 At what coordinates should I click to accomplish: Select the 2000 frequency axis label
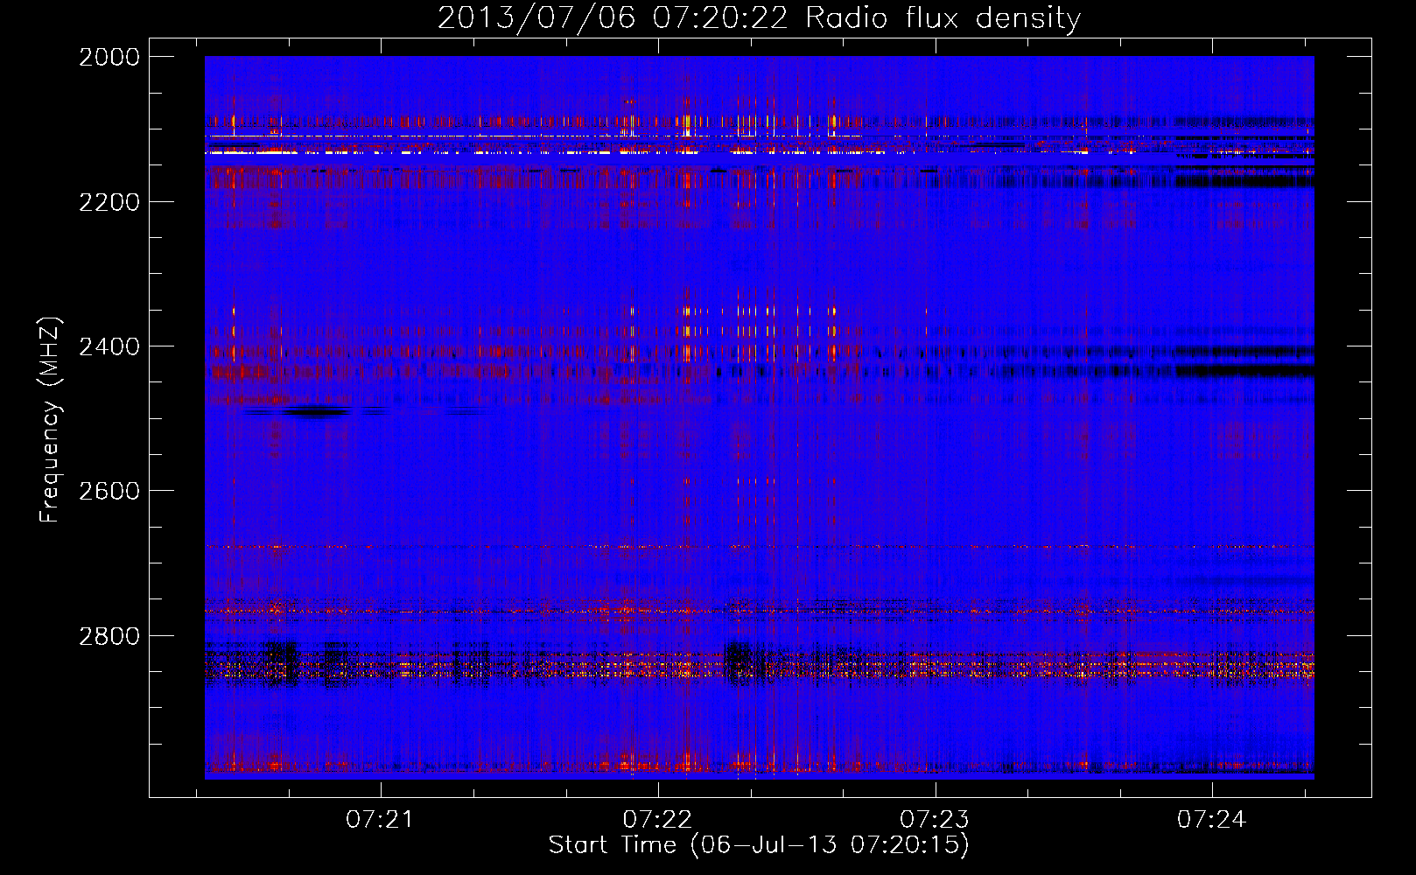pyautogui.click(x=109, y=57)
